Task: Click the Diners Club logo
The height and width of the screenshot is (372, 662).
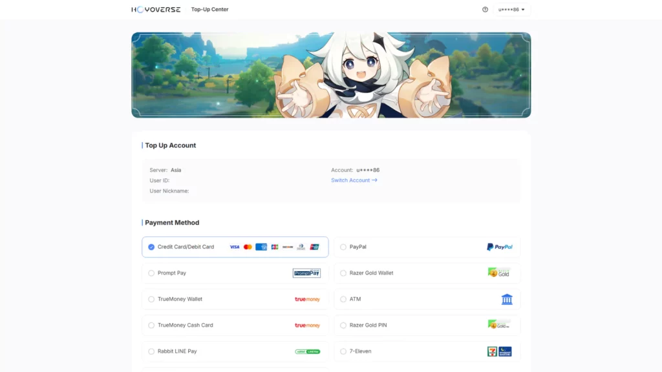Action: tap(301, 247)
